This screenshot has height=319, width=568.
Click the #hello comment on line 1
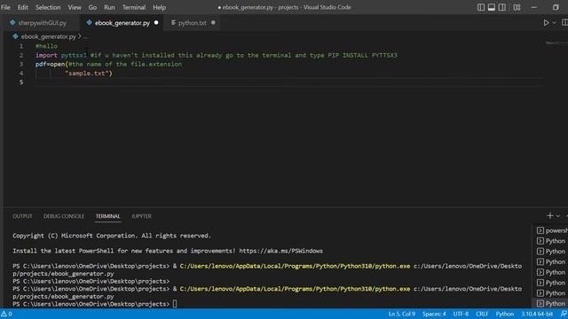(x=46, y=46)
